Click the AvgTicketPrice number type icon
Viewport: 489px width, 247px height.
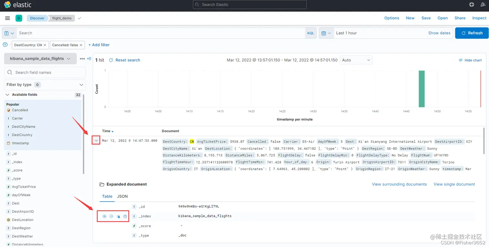(x=8, y=187)
